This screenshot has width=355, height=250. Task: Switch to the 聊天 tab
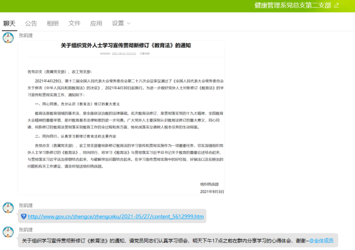[9, 23]
